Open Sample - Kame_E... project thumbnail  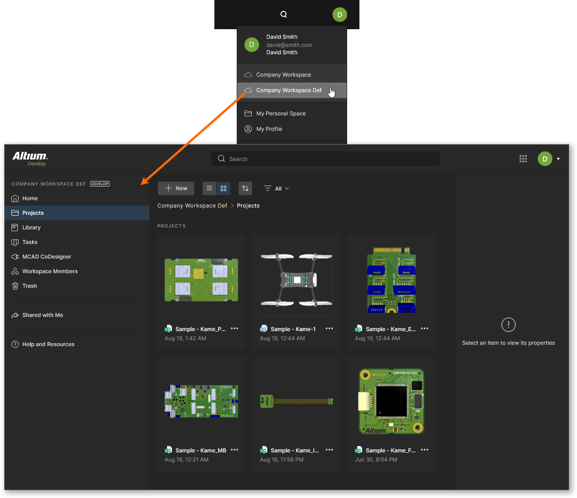pyautogui.click(x=392, y=280)
